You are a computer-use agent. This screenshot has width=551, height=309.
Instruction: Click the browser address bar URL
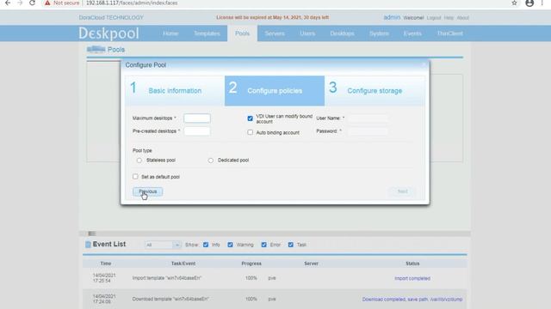click(132, 3)
